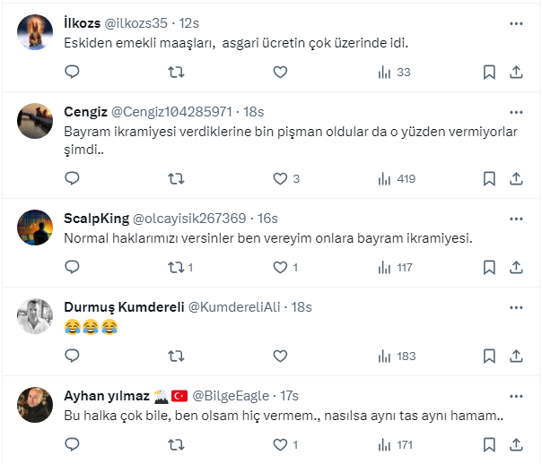542x464 pixels.
Task: Reply to Durmuş Kumdereli's emoji tweet
Action: coord(72,356)
